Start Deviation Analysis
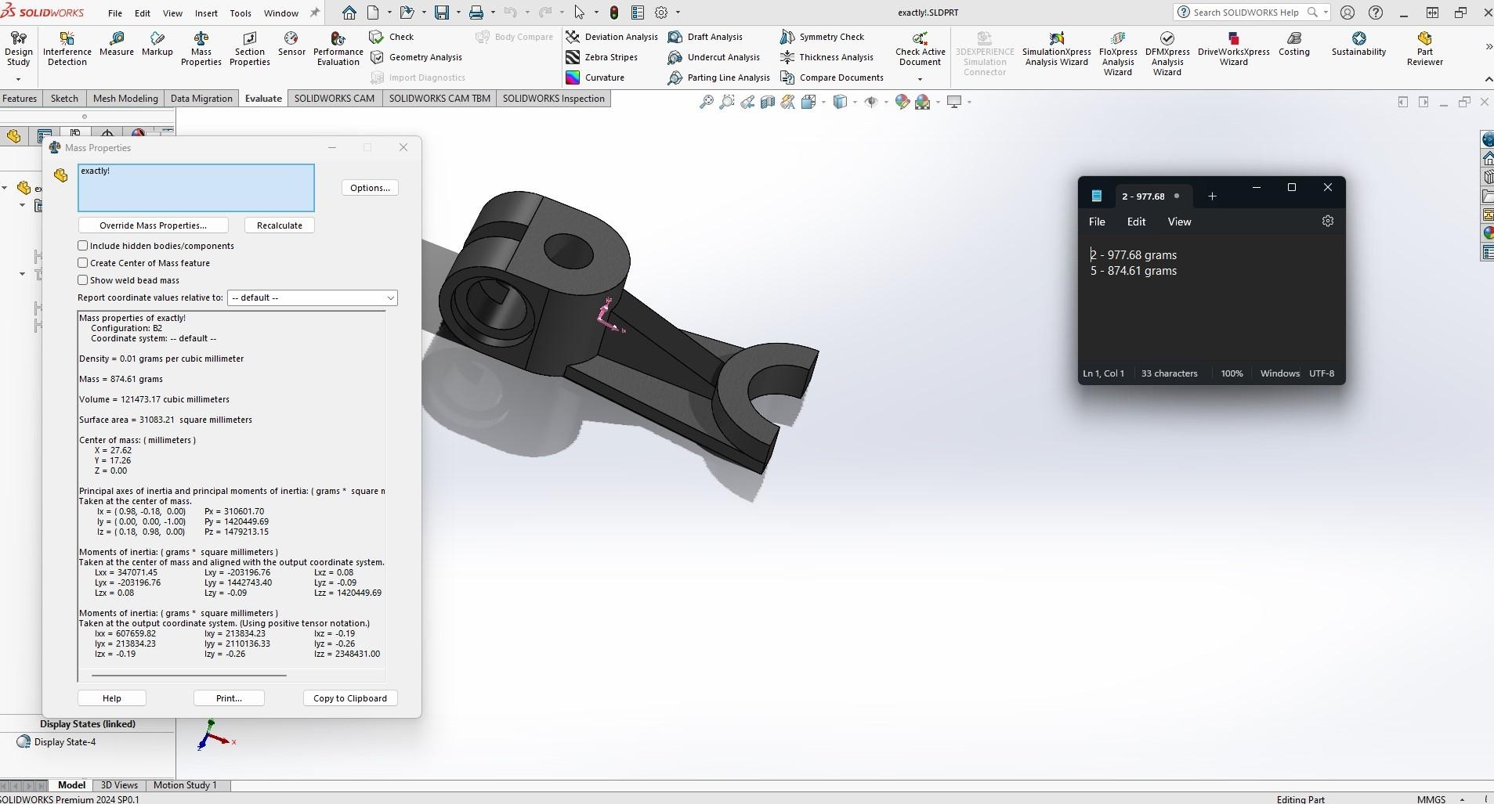Viewport: 1494px width, 804px height. pos(612,37)
